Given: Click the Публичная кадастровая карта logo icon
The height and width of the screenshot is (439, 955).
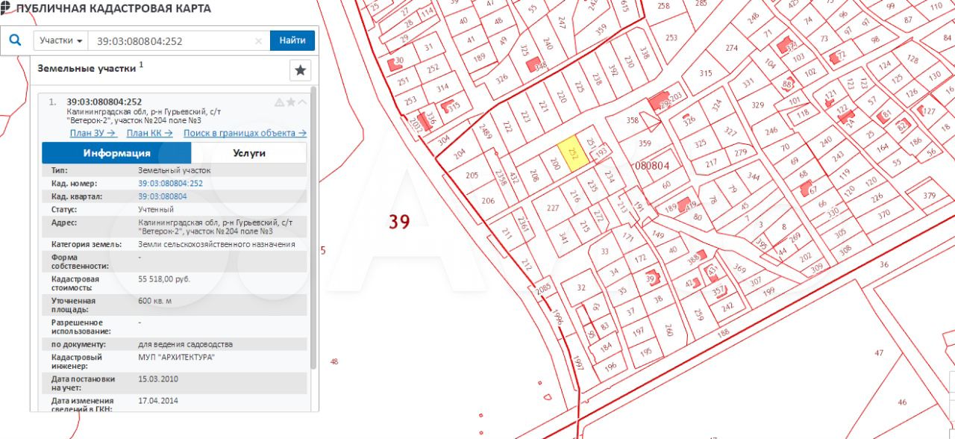Looking at the screenshot, I should pos(6,7).
